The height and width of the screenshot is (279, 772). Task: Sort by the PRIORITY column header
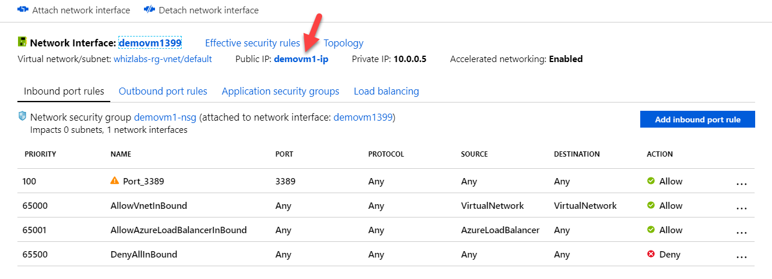40,154
